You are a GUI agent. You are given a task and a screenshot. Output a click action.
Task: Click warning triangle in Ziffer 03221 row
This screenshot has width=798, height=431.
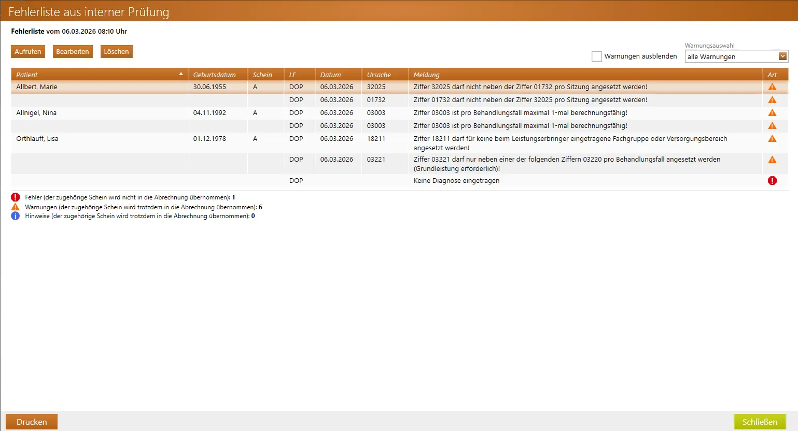click(x=772, y=160)
